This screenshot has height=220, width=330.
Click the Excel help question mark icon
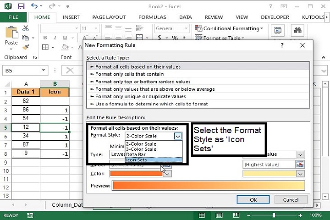pos(271,6)
